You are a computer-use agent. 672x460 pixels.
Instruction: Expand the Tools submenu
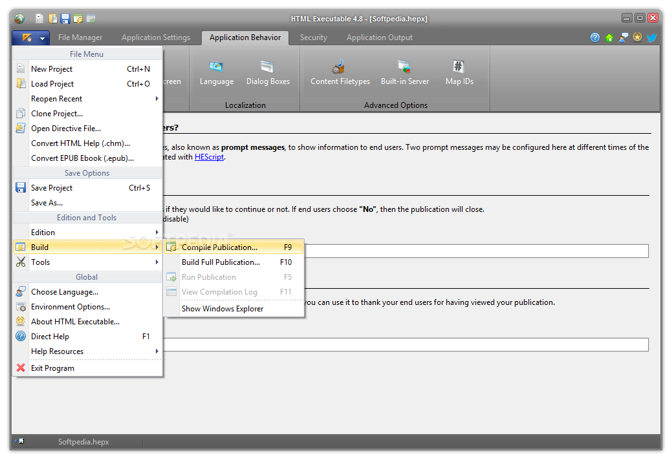coord(87,262)
